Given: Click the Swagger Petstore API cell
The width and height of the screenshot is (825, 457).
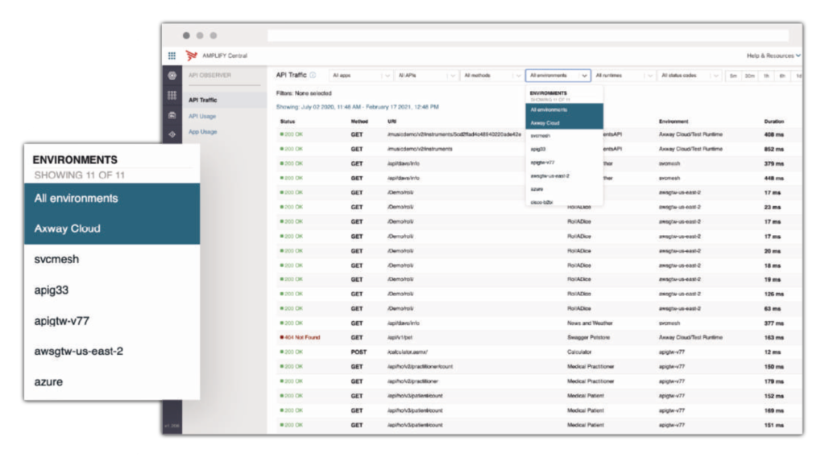Looking at the screenshot, I should click(x=588, y=337).
